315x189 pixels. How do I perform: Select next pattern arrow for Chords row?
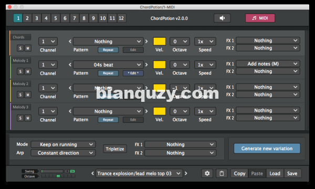[x=146, y=41]
